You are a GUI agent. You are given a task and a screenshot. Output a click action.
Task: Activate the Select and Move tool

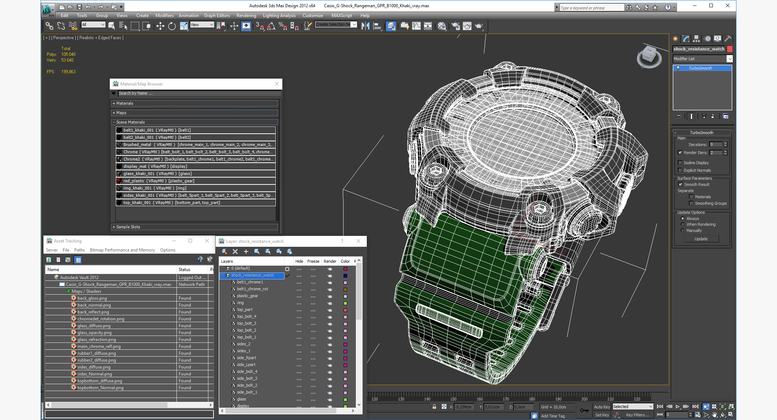point(160,26)
